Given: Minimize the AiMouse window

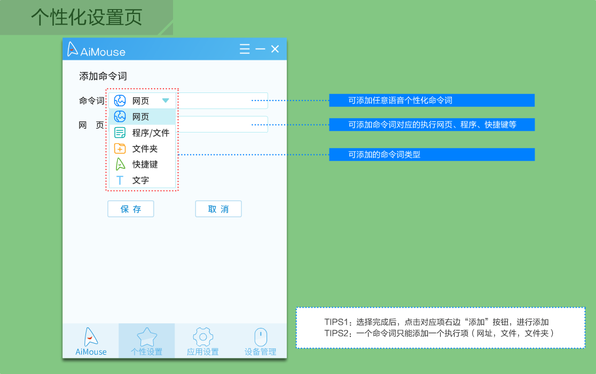Looking at the screenshot, I should click(261, 49).
